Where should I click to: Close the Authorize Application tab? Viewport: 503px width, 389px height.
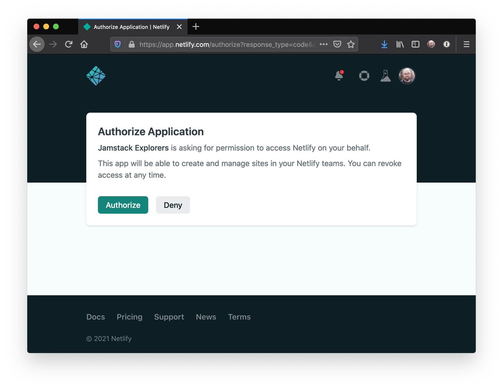pos(179,27)
